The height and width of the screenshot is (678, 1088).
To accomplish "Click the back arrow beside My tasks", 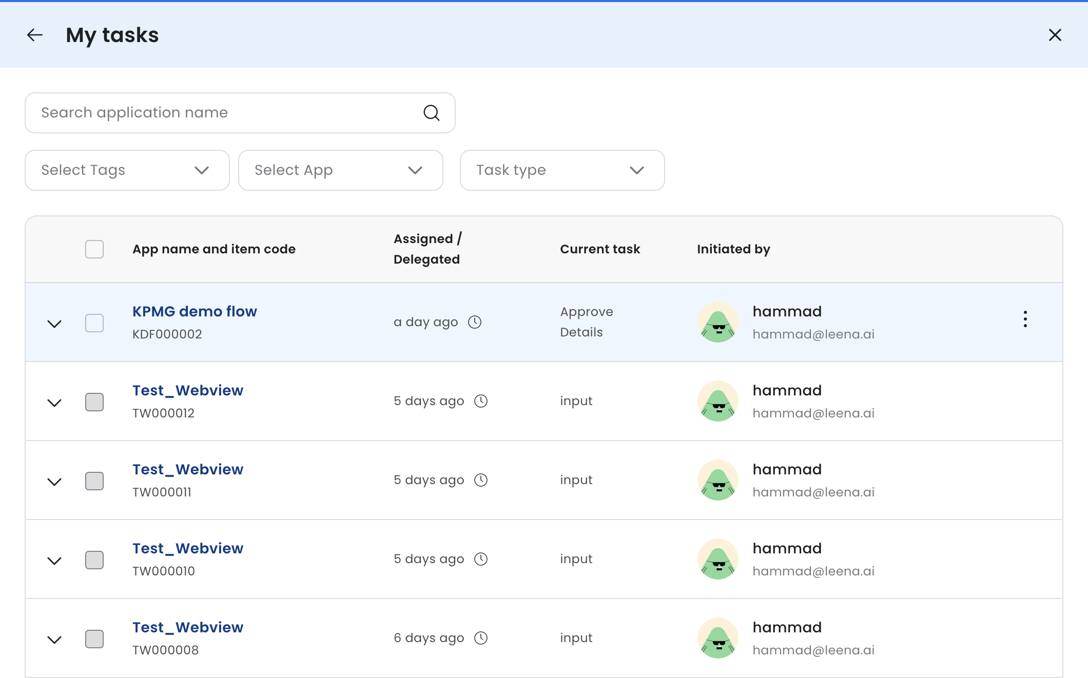I will tap(35, 35).
